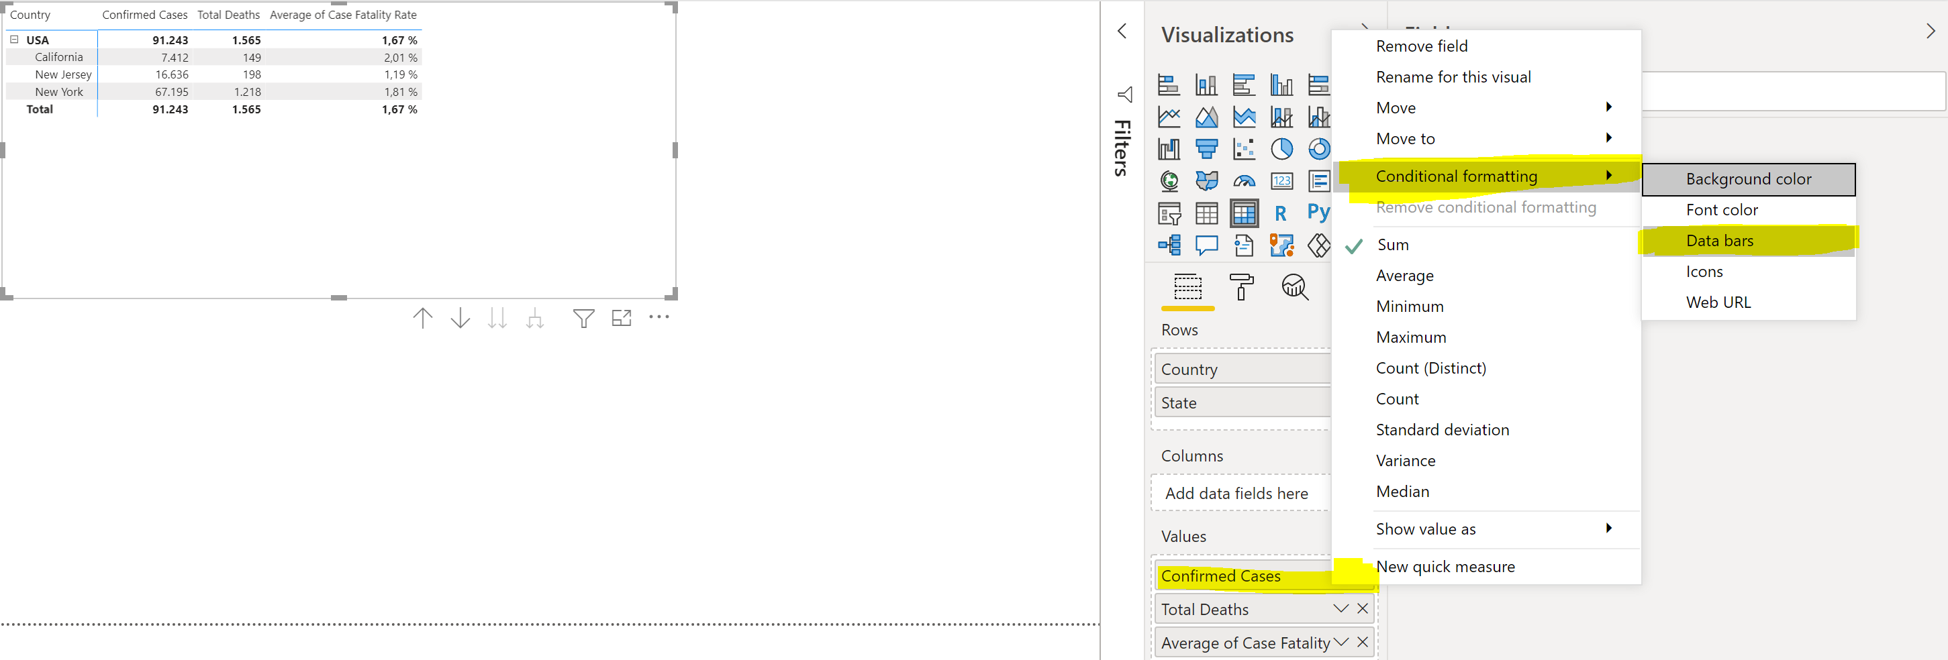The width and height of the screenshot is (1948, 660).
Task: Open More options ellipsis below matrix
Action: pyautogui.click(x=659, y=317)
